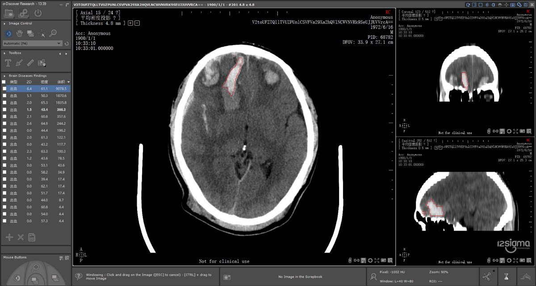The width and height of the screenshot is (536, 286).
Task: Check the finding with volume 244.2
Action: pyautogui.click(x=5, y=123)
